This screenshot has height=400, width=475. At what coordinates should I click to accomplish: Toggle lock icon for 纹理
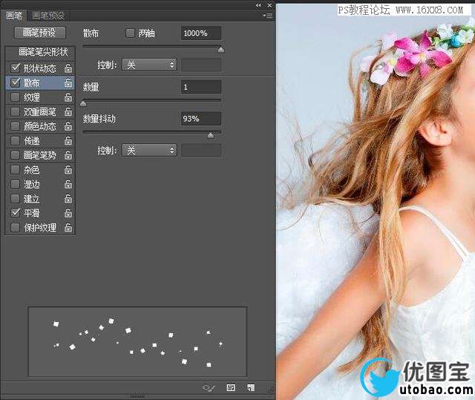coord(68,97)
